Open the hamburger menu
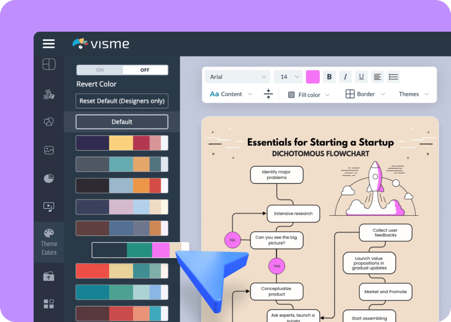The width and height of the screenshot is (451, 322). point(48,44)
